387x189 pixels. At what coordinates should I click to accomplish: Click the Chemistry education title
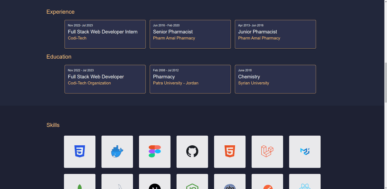(x=249, y=77)
